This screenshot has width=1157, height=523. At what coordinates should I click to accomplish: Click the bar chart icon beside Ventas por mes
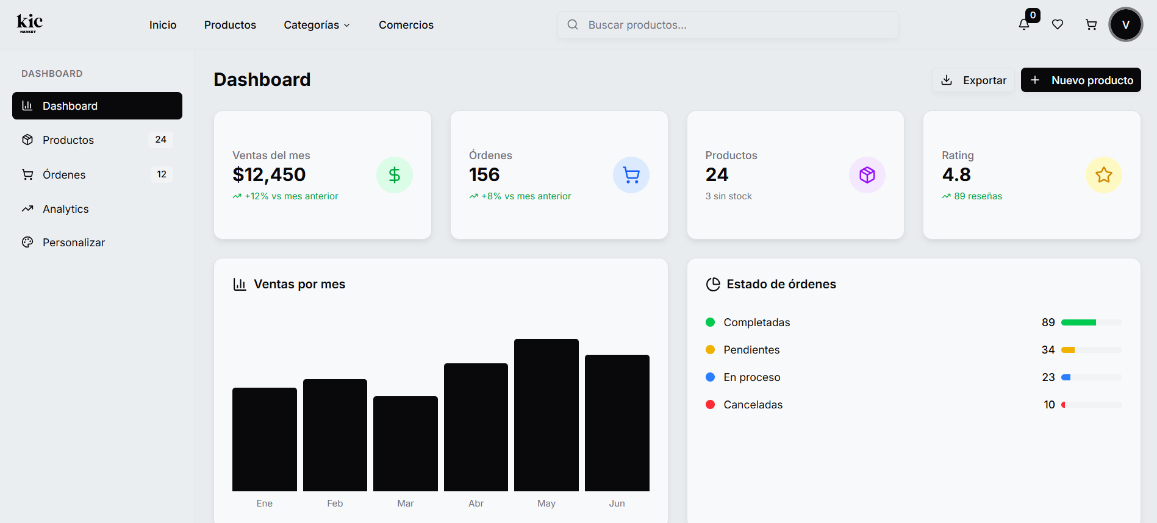tap(240, 284)
